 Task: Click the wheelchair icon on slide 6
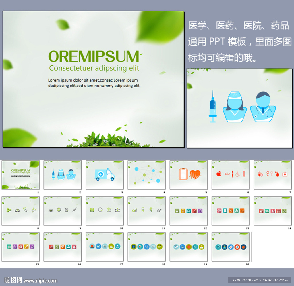238,174
